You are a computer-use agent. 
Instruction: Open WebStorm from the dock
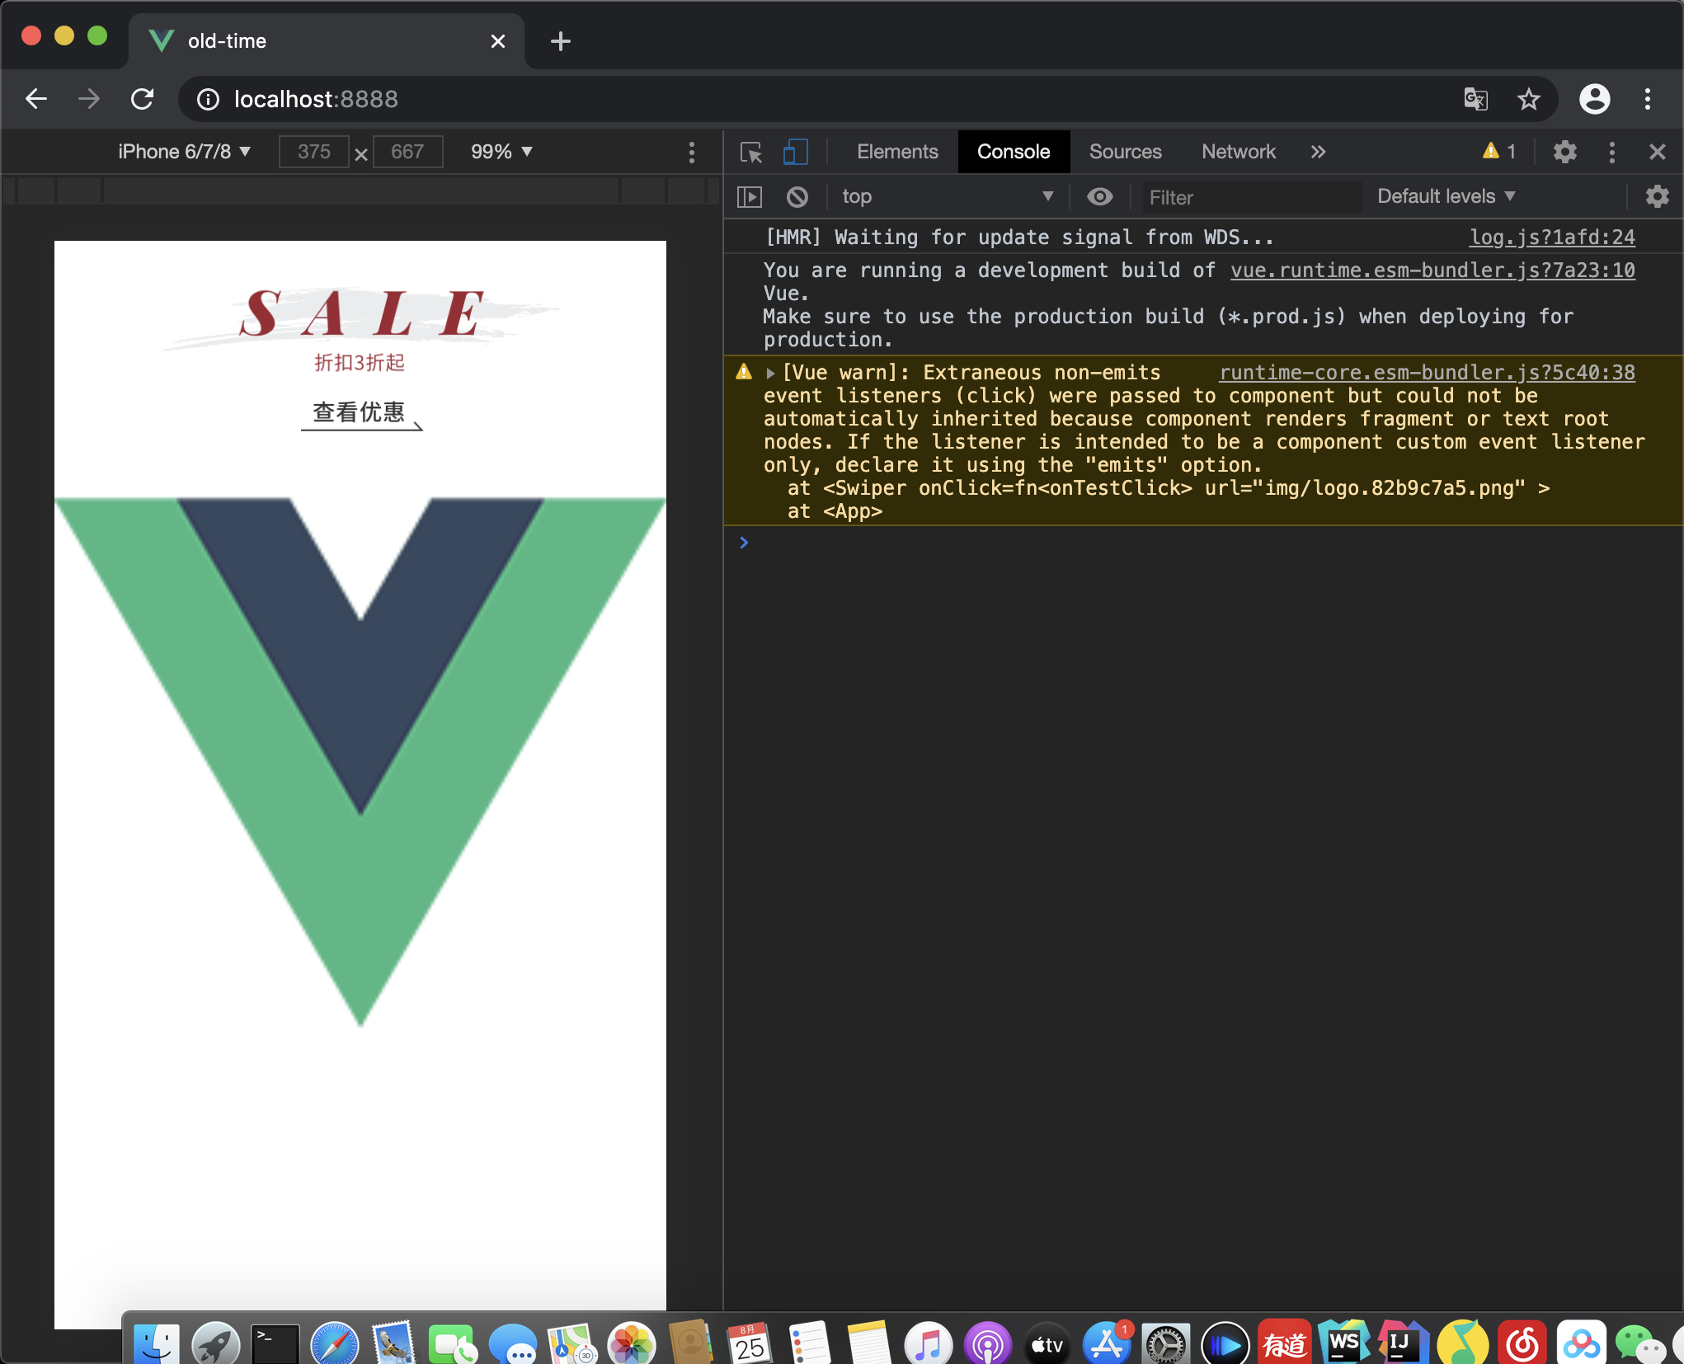point(1344,1343)
